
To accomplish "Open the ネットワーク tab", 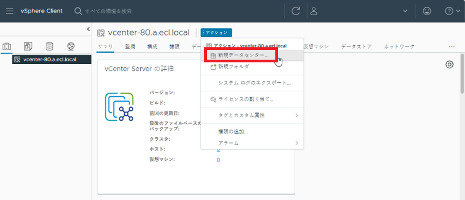I will [x=399, y=46].
